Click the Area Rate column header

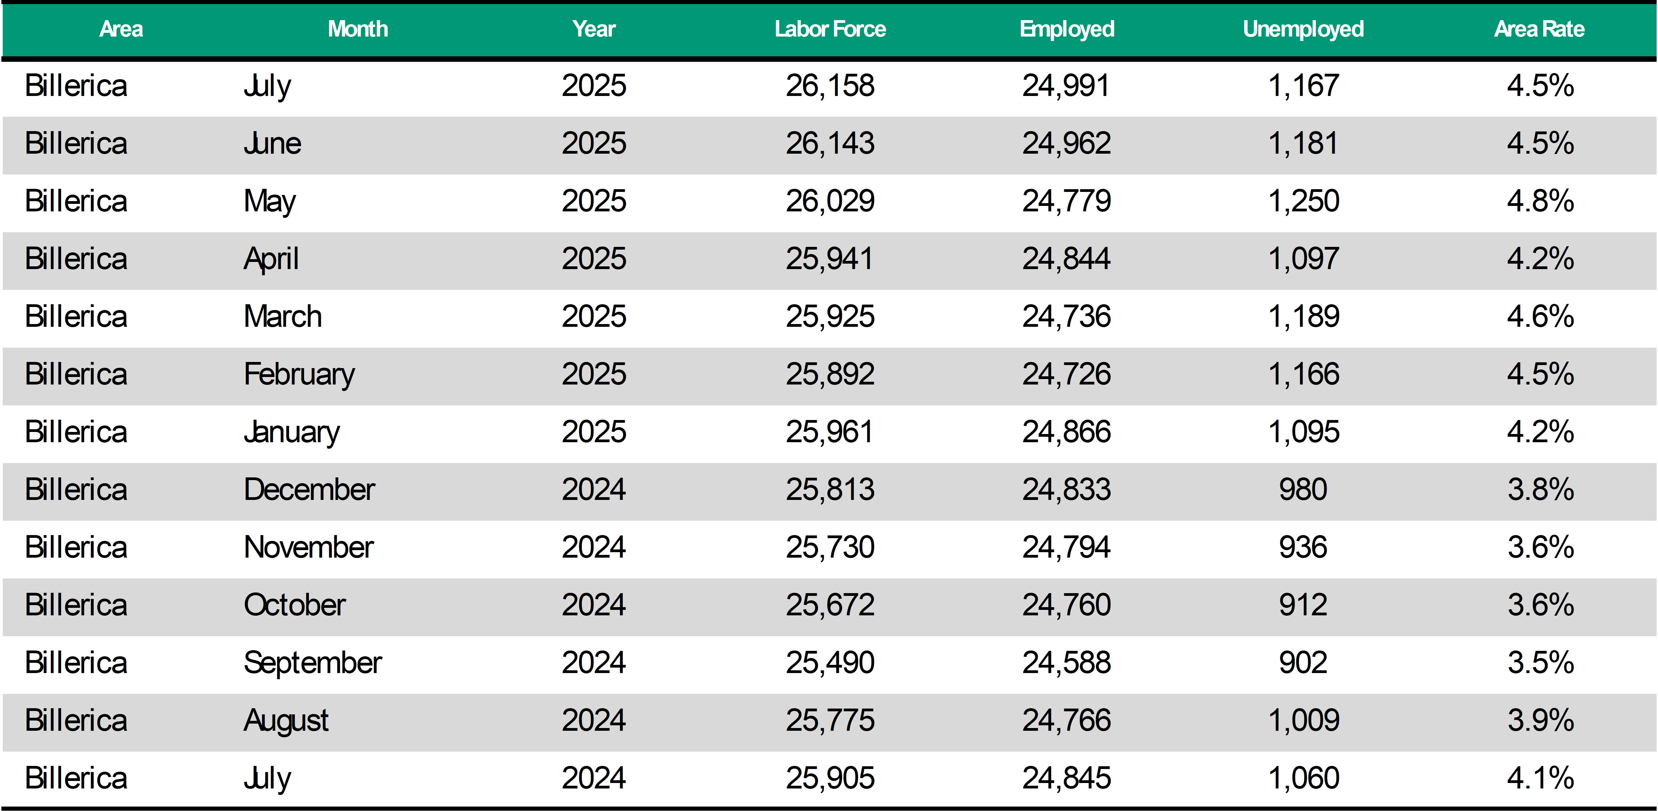(1539, 29)
